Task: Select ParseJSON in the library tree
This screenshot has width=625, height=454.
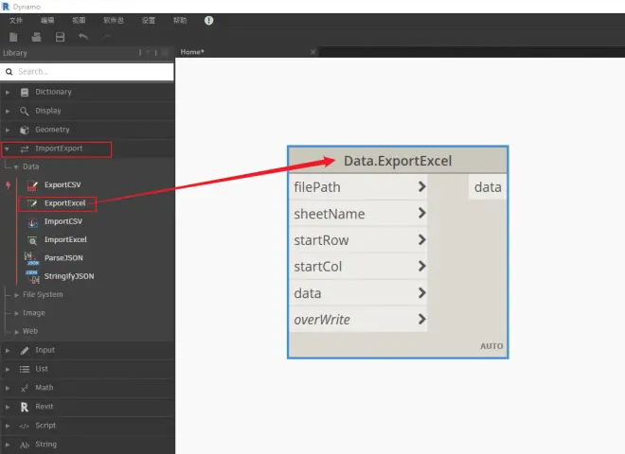Action: pyautogui.click(x=63, y=258)
